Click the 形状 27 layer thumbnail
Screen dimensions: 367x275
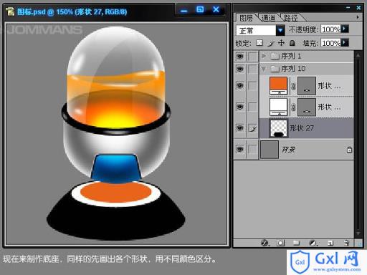278,128
